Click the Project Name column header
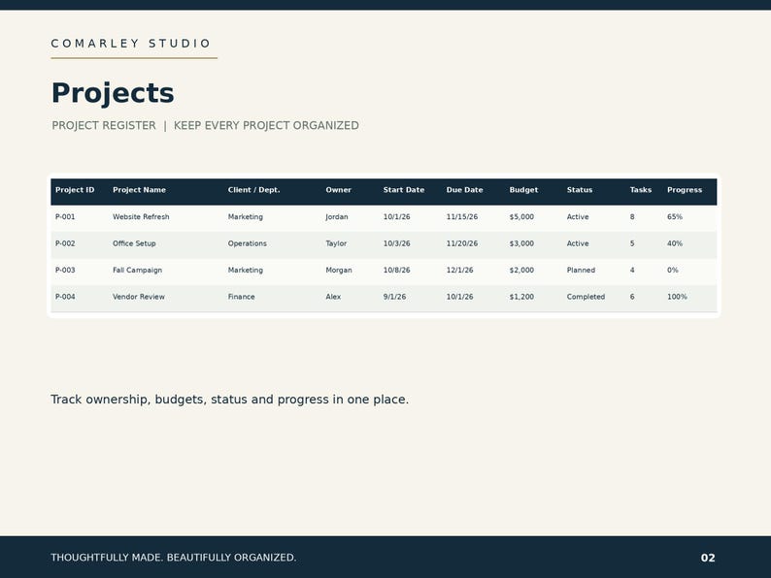This screenshot has height=578, width=771. 139,190
